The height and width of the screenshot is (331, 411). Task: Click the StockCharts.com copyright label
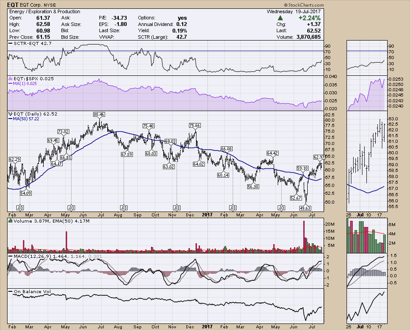click(304, 5)
